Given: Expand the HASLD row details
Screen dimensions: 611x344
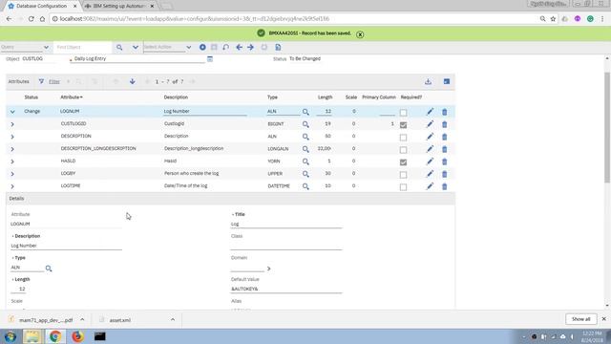Looking at the screenshot, I should click(x=12, y=161).
